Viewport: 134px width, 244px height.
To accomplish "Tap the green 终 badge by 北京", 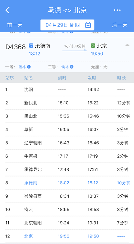I will pos(93,46).
